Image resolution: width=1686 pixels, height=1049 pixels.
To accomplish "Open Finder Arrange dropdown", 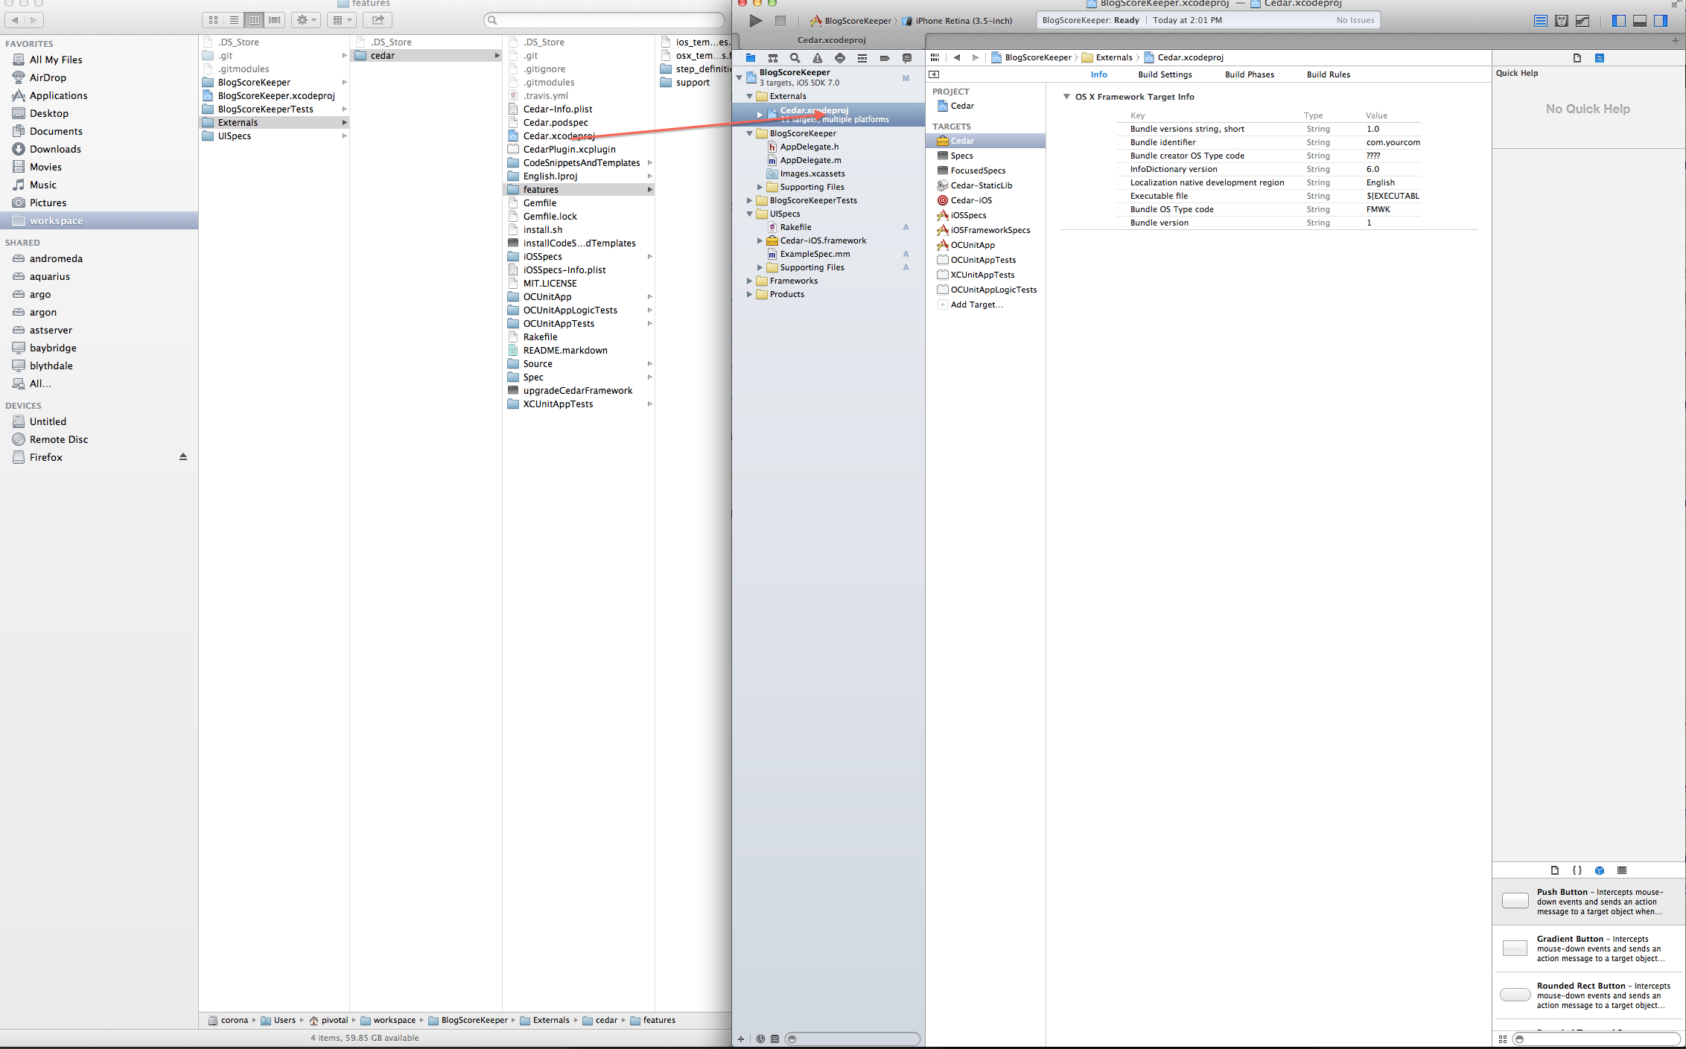I will 342,20.
